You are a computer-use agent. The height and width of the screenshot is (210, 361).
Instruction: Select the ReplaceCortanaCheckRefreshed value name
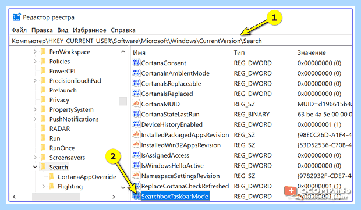[x=185, y=186]
